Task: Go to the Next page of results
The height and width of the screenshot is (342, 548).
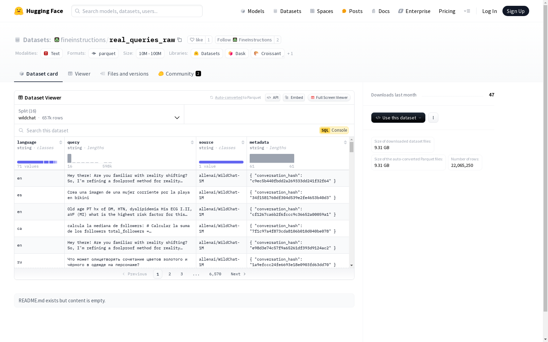Action: (238, 274)
